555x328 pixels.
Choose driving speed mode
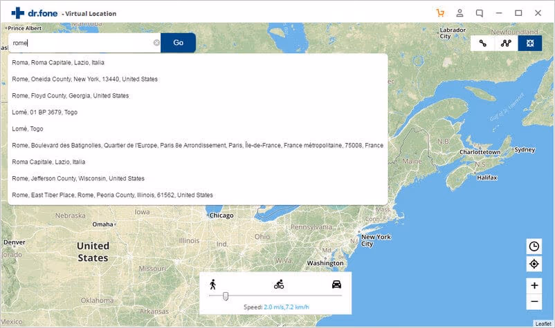(336, 284)
